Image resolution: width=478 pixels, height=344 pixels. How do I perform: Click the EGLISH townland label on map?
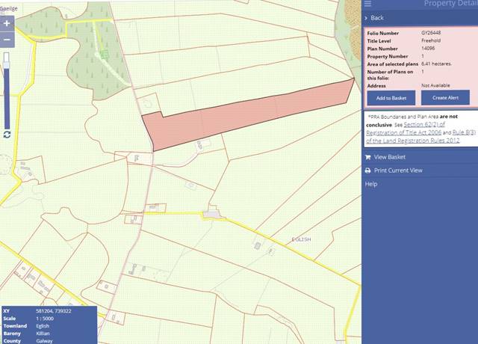pyautogui.click(x=301, y=239)
